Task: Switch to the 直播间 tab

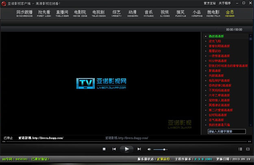Action: click(62, 13)
